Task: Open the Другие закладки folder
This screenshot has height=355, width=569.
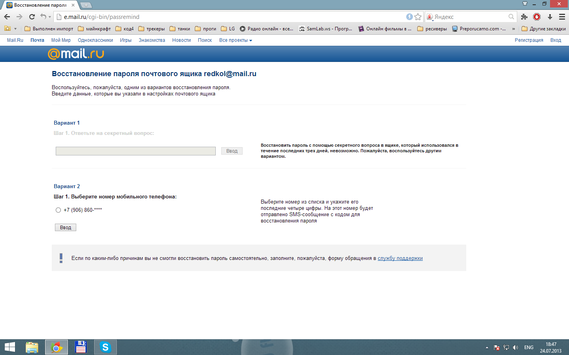Action: click(x=544, y=29)
